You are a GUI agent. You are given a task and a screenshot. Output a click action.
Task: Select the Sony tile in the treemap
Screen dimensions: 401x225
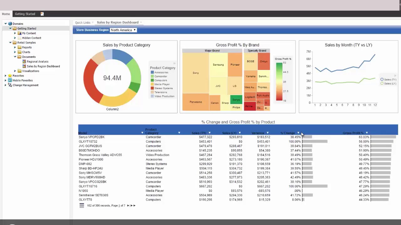195,73
